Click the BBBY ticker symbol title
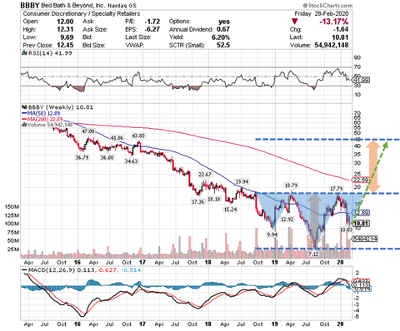Image resolution: width=400 pixels, height=331 pixels. coord(30,5)
